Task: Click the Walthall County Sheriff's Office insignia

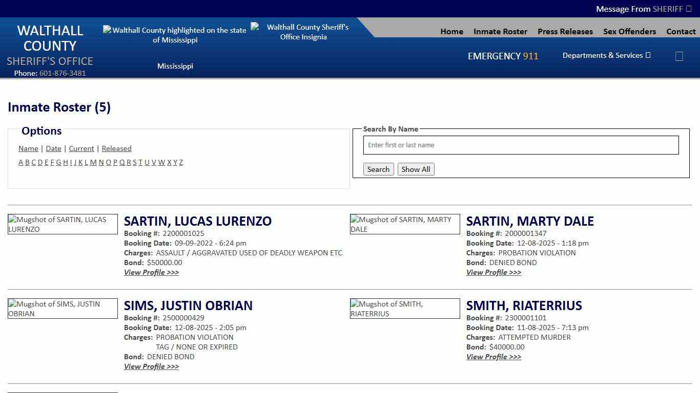Action: coord(303,32)
